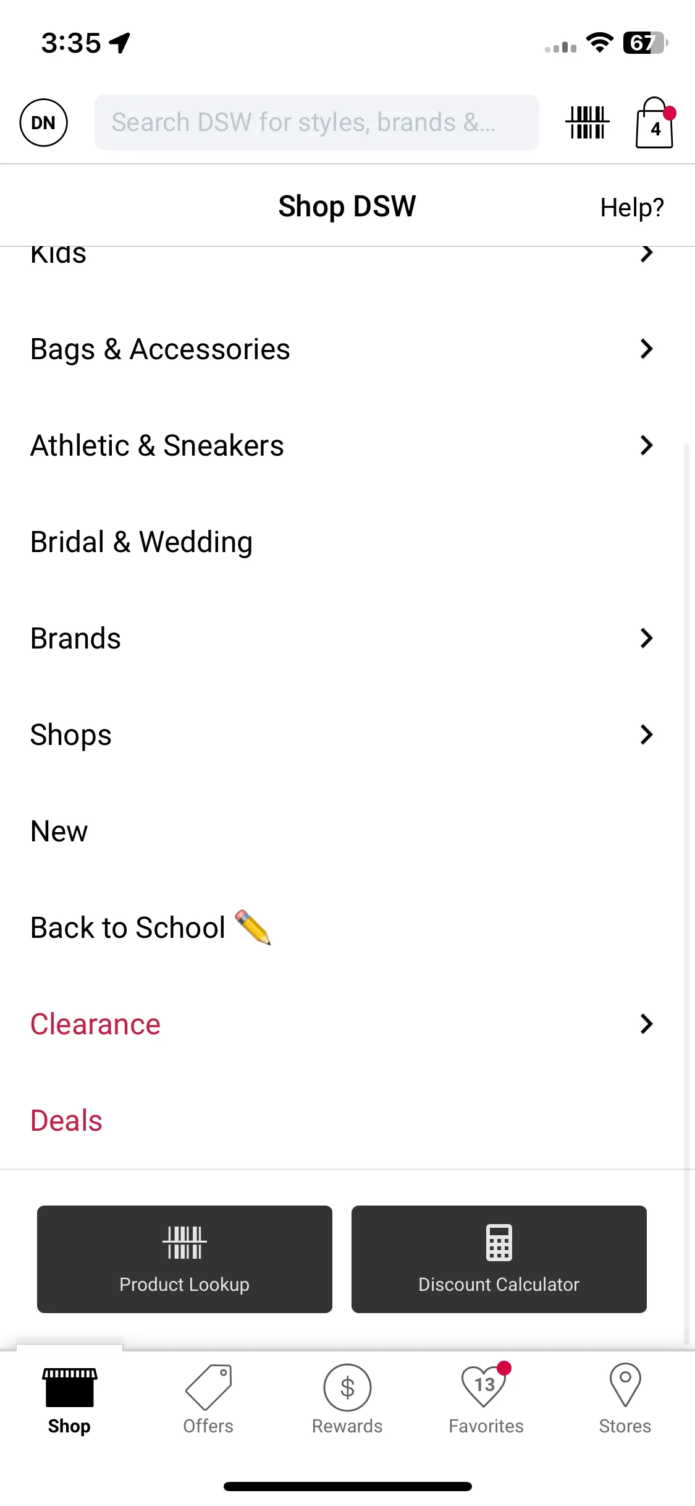Expand the Shops category arrow
This screenshot has width=695, height=1506.
[646, 734]
